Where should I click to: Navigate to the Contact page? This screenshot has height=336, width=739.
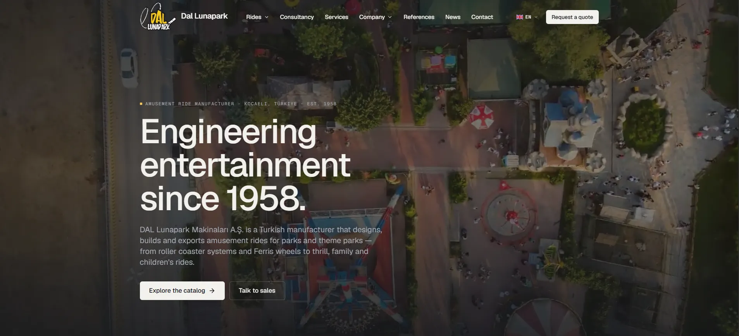pos(482,17)
